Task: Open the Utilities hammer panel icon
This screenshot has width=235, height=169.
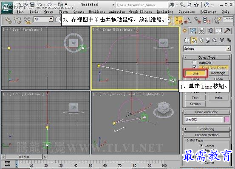Action: 227,31
